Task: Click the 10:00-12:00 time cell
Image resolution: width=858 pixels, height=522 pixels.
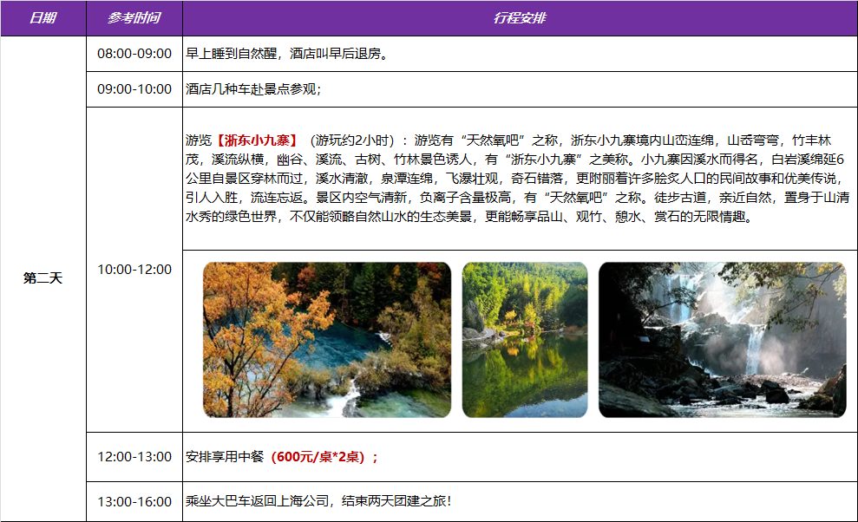Action: tap(134, 270)
